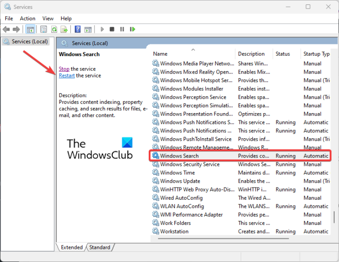This screenshot has height=262, width=339.
Task: Toggle Show/Hide Action Pane icon
Action: click(x=88, y=29)
